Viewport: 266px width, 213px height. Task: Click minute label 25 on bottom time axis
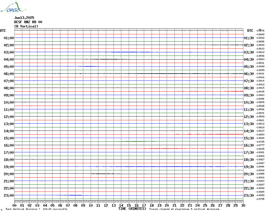(x=205, y=206)
